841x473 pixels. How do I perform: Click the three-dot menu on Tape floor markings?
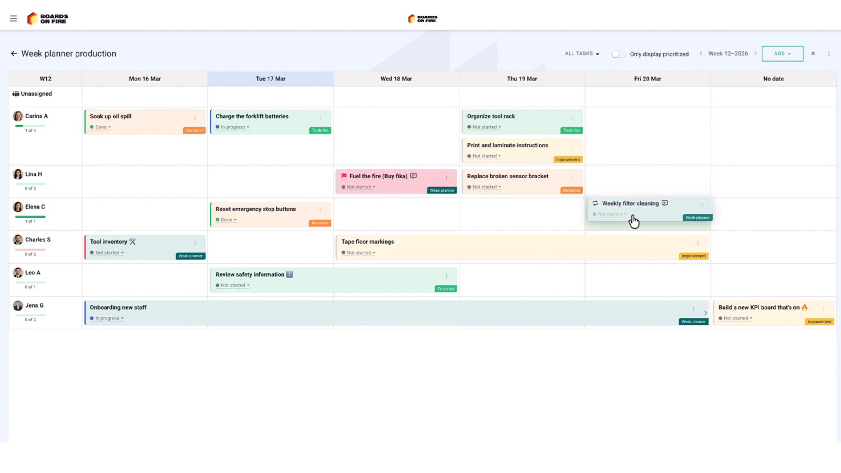point(698,243)
